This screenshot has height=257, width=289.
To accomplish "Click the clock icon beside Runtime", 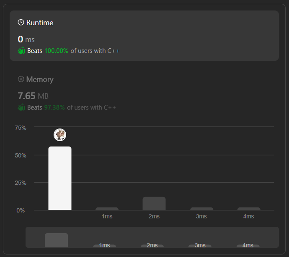I will (x=21, y=22).
